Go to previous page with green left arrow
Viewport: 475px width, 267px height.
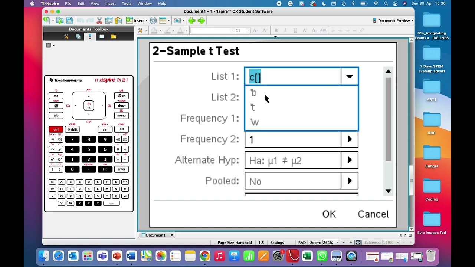[x=192, y=20]
